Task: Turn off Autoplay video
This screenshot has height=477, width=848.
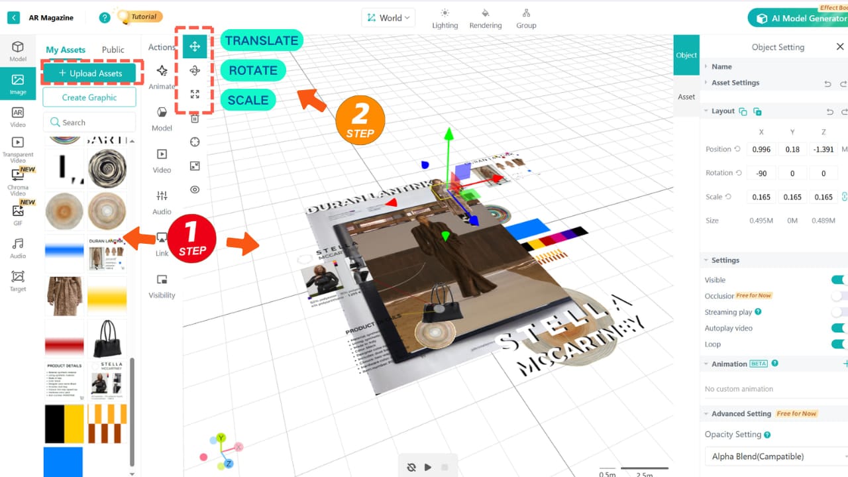Action: pos(839,327)
